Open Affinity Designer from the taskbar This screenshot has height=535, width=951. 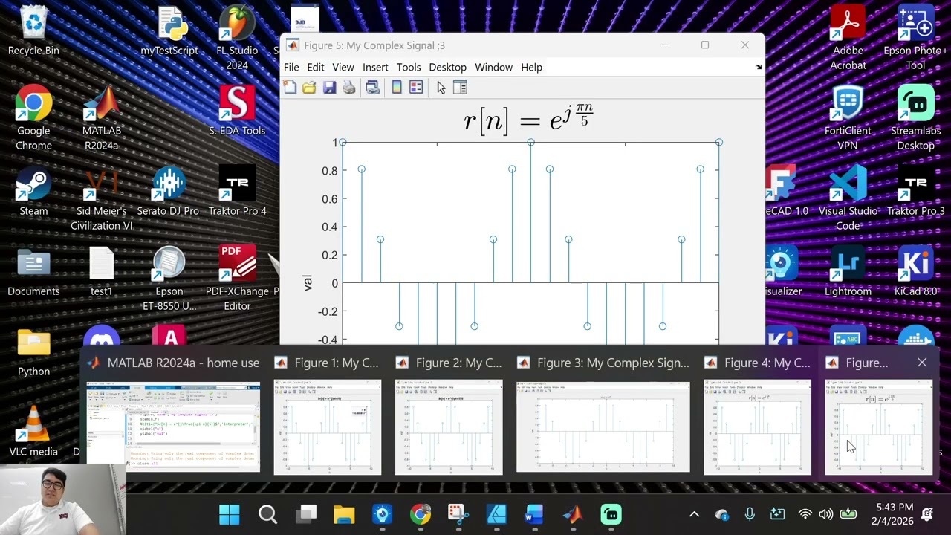pos(496,514)
